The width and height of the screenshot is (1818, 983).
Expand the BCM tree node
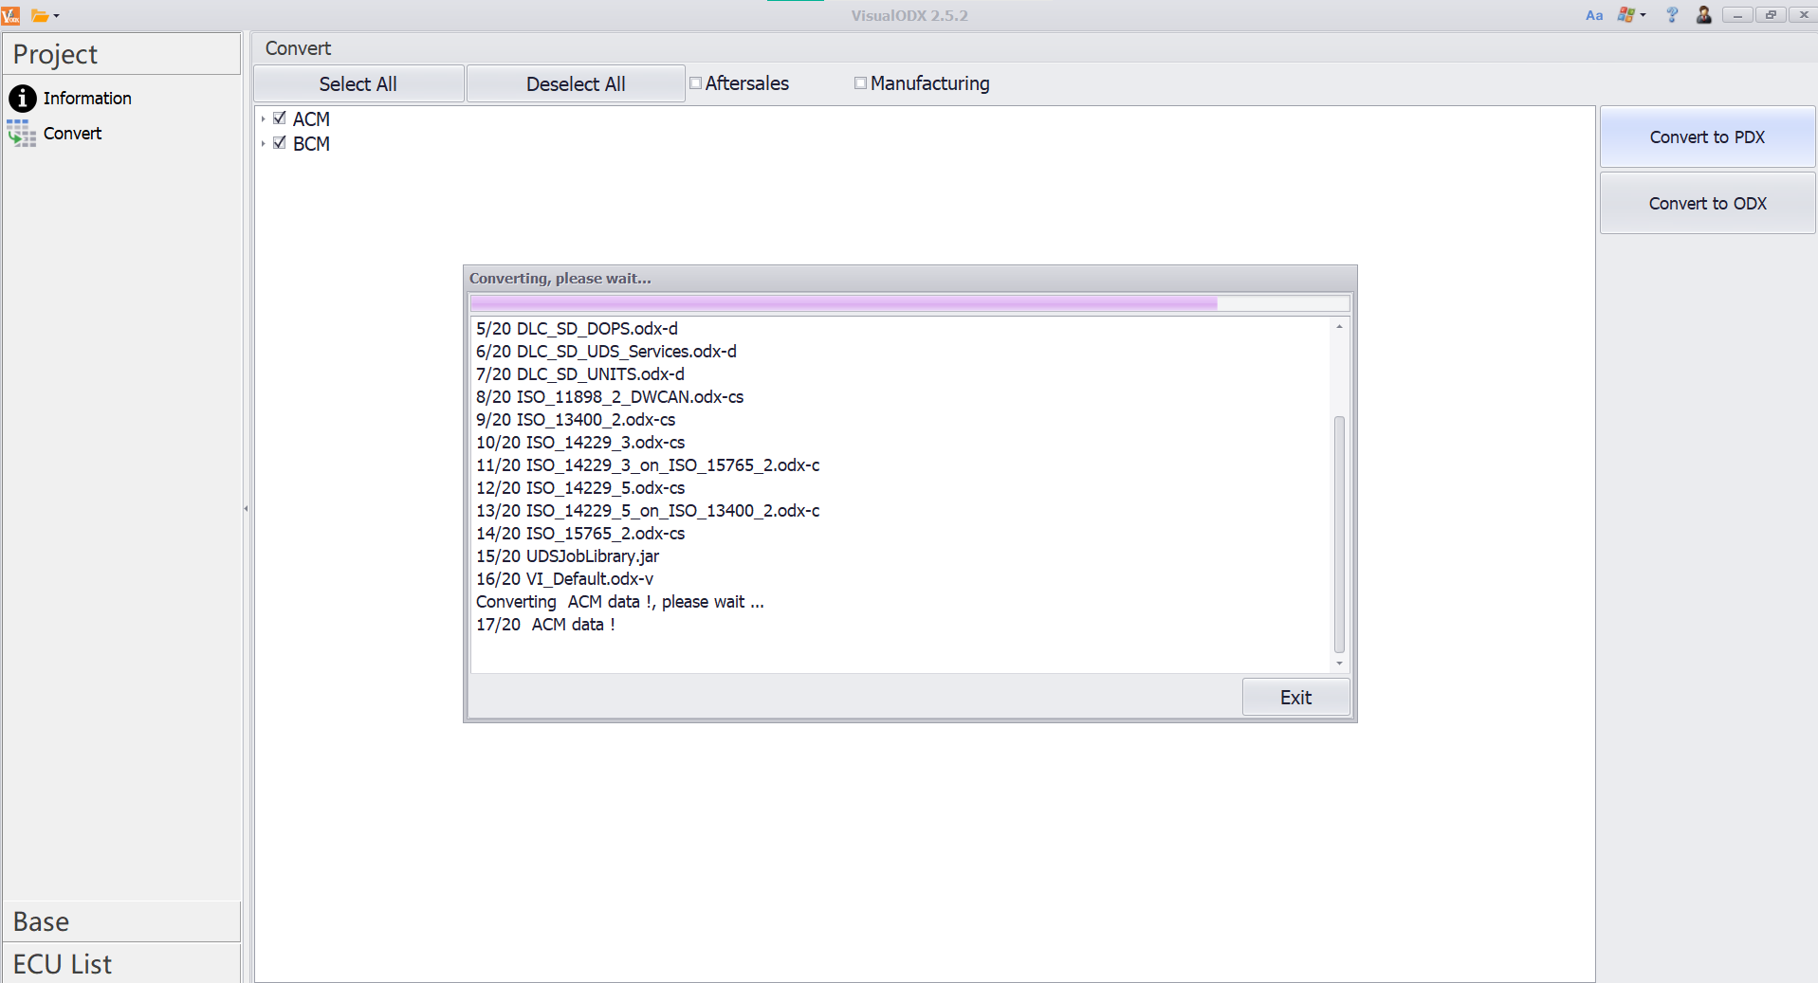pyautogui.click(x=263, y=144)
